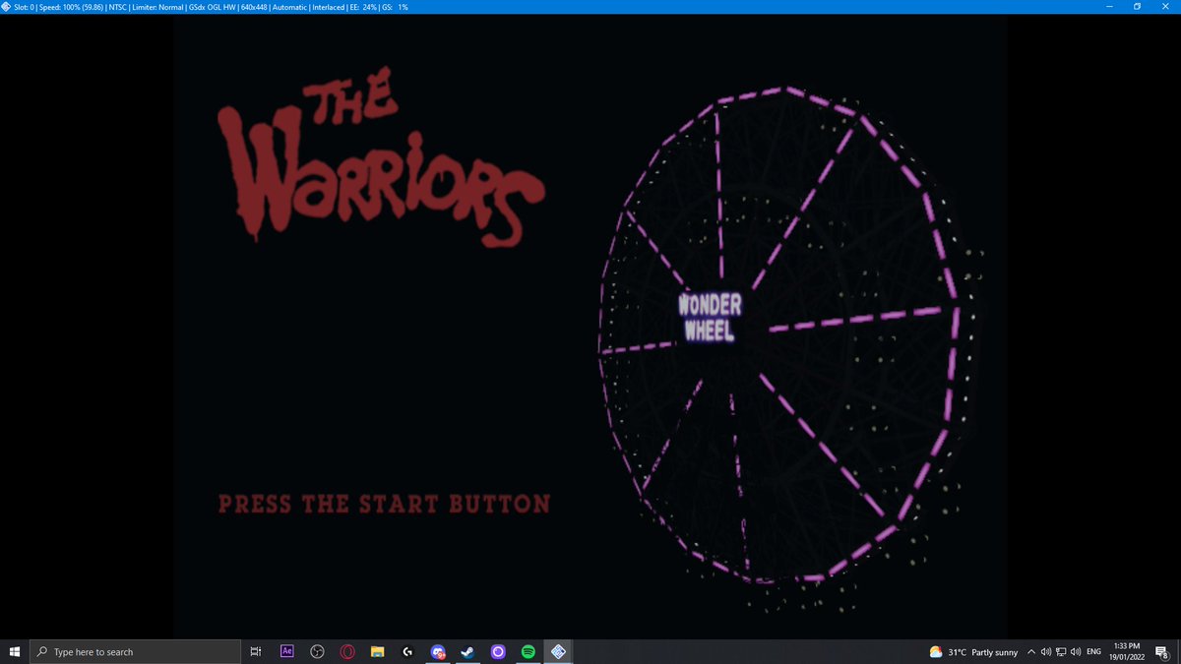Viewport: 1181px width, 664px height.
Task: Open the Windows Start menu
Action: click(15, 651)
